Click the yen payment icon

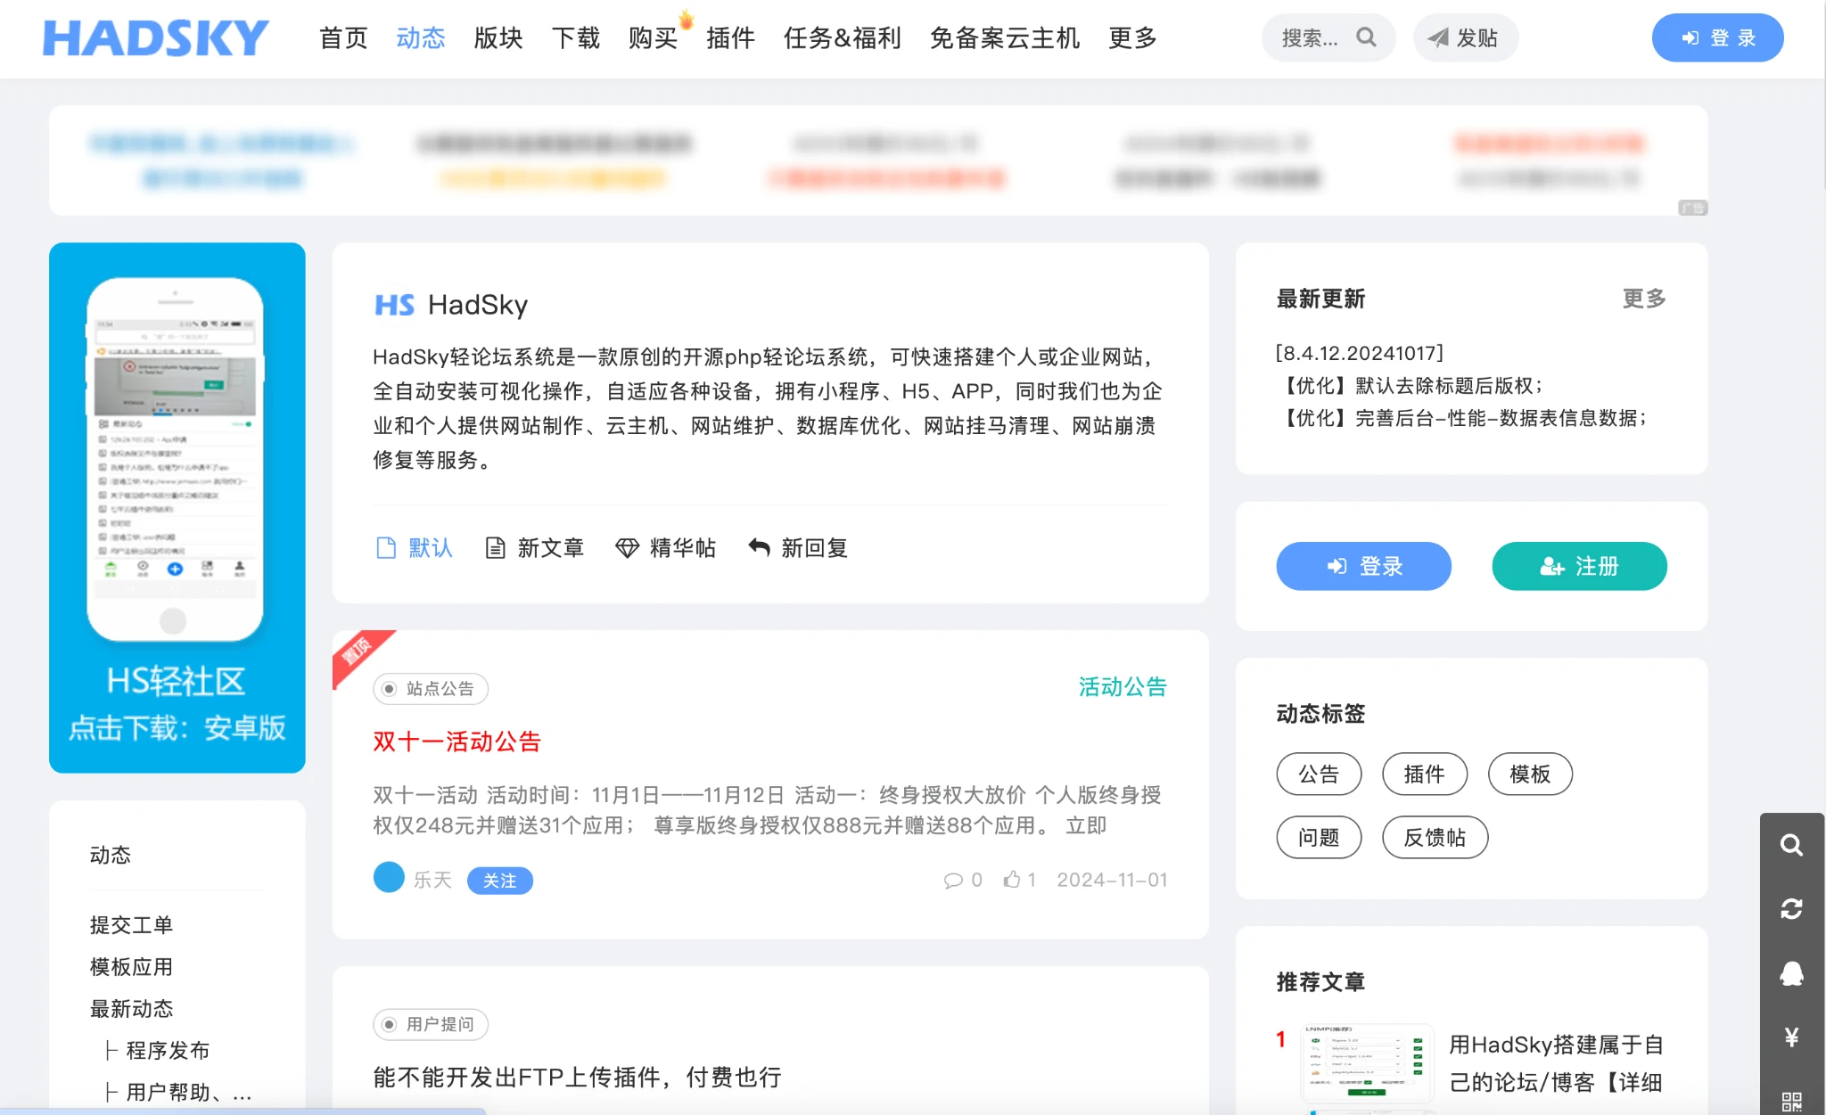pyautogui.click(x=1791, y=1037)
